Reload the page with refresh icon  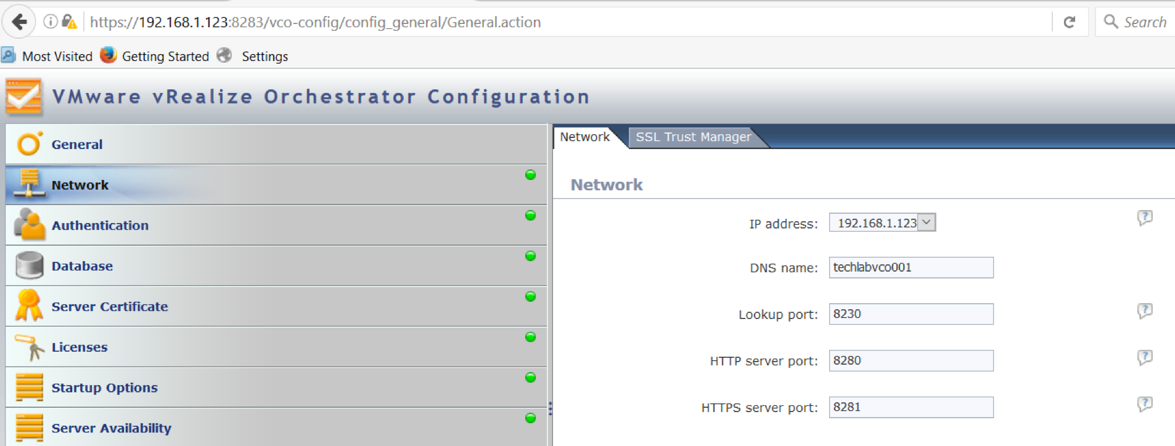tap(1070, 22)
